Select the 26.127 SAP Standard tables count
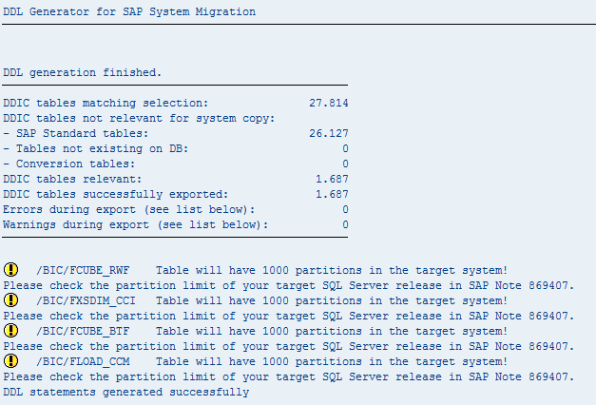 328,133
